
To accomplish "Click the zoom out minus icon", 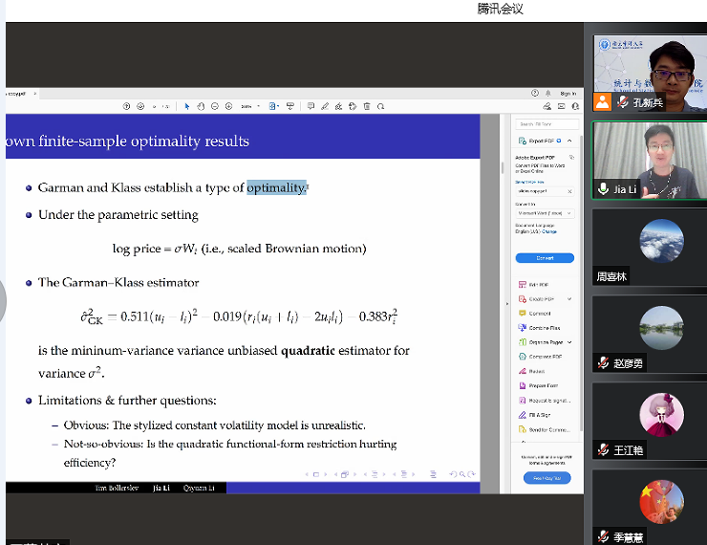I will click(215, 106).
